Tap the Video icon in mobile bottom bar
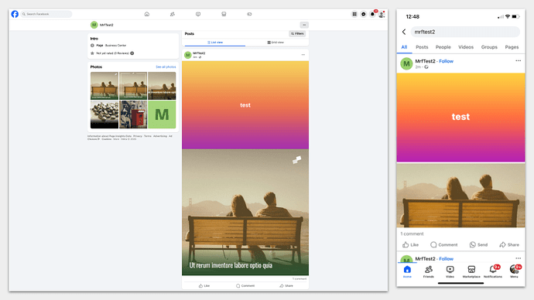Screen dimensions: 534x300 [450, 271]
